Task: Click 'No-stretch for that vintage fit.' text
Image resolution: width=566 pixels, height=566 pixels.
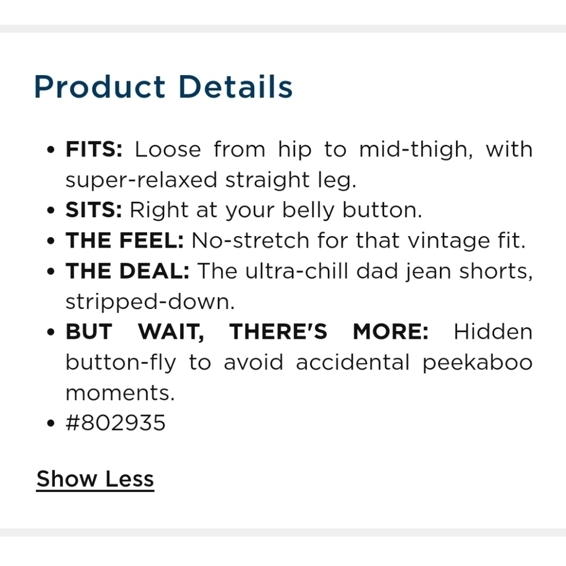Action: pyautogui.click(x=358, y=241)
